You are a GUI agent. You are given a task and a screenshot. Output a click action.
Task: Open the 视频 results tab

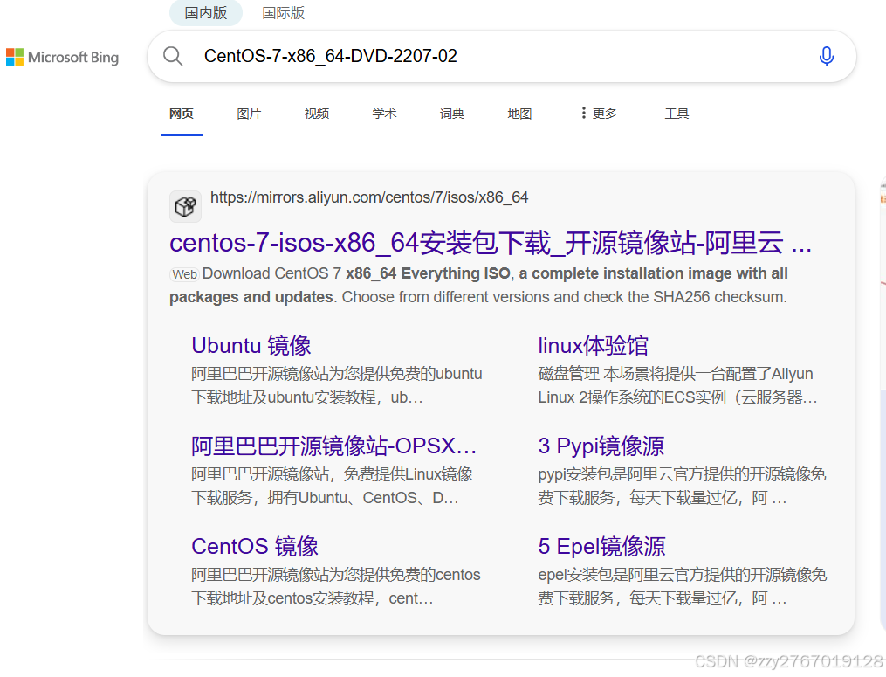(x=316, y=114)
